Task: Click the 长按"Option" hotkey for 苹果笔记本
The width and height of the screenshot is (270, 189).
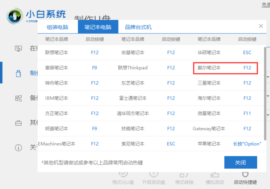Action: coord(247,144)
